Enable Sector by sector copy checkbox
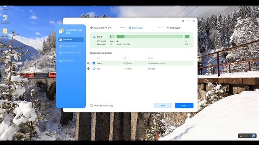 click(x=91, y=106)
